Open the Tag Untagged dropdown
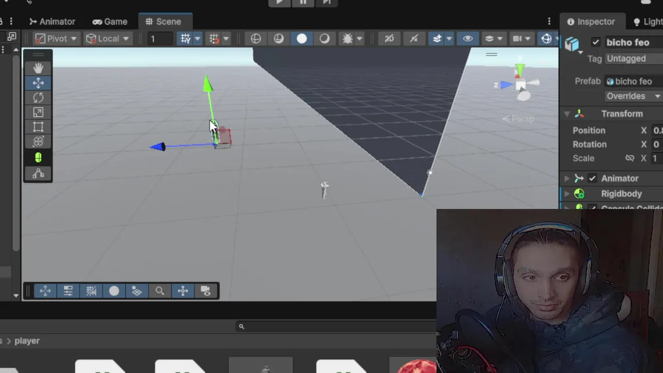663x373 pixels. pyautogui.click(x=635, y=59)
